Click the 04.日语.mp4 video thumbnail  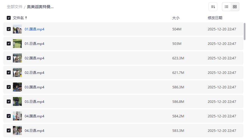coord(17,130)
